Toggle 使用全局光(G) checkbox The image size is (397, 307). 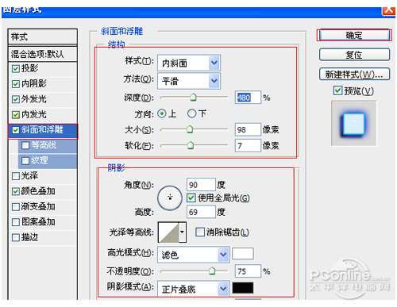tap(191, 198)
